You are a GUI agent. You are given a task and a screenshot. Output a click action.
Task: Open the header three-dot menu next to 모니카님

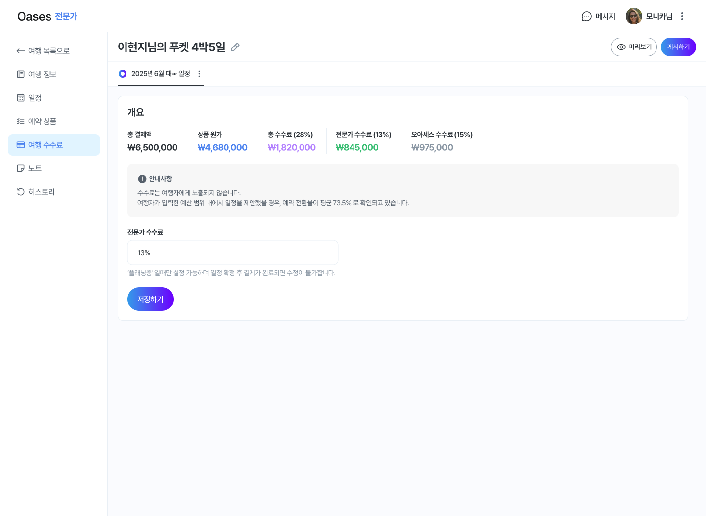[x=682, y=16]
